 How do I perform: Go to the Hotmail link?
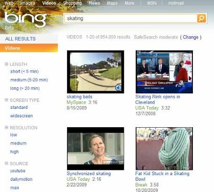[176, 3]
